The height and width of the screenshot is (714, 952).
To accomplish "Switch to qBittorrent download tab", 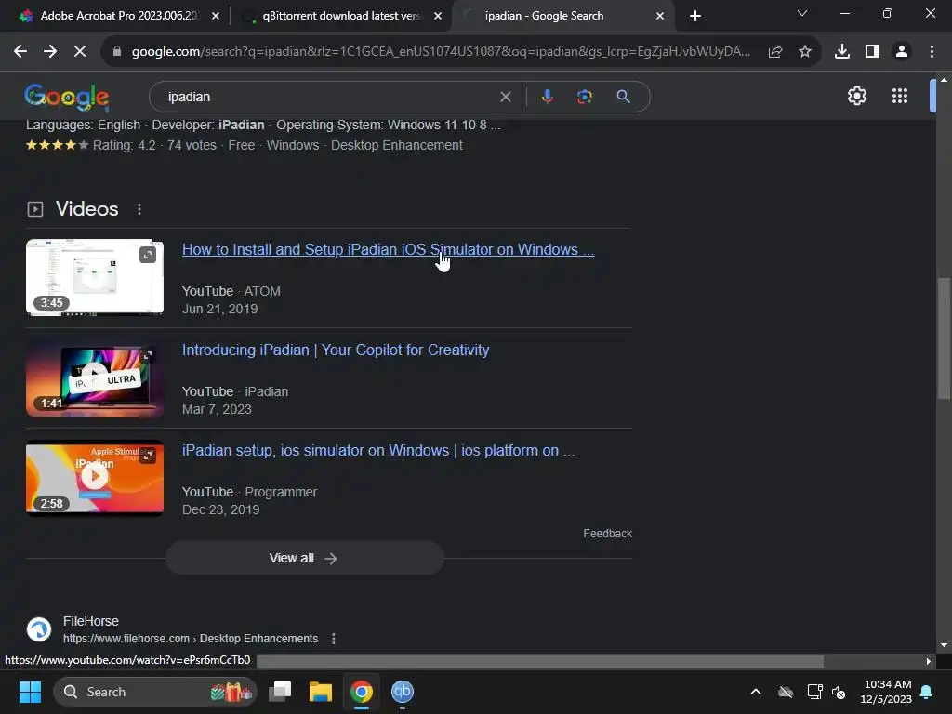I will [341, 16].
